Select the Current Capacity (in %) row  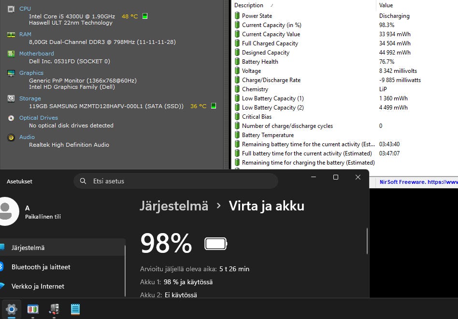[x=344, y=25]
